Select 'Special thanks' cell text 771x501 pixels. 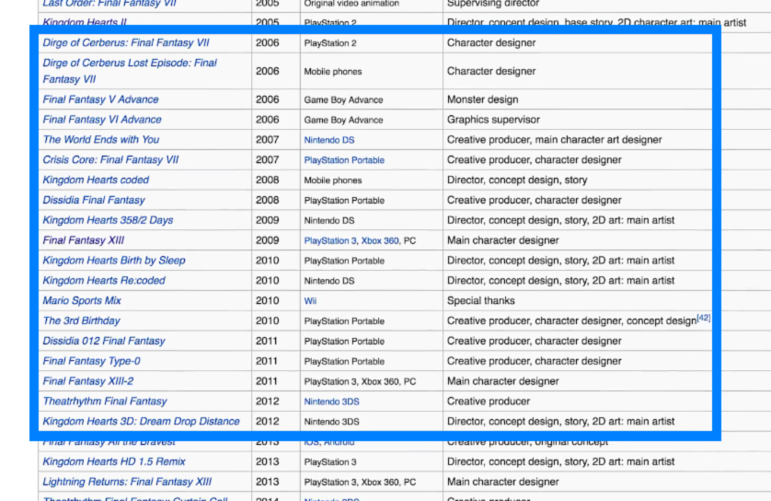click(481, 301)
